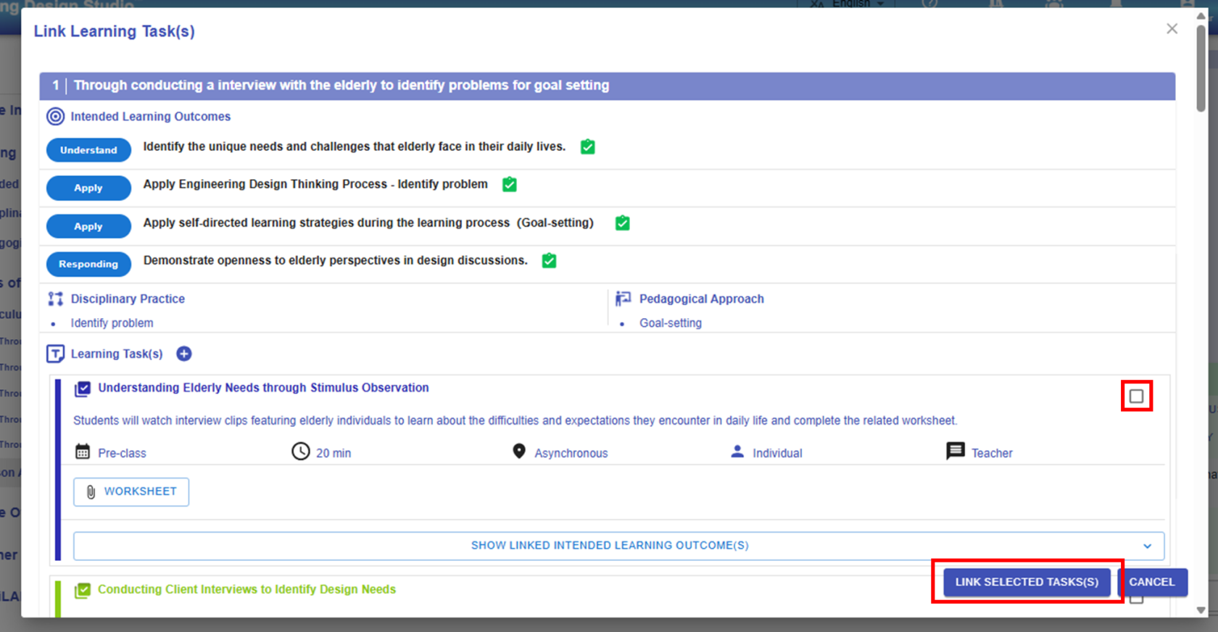Click the Pre-class calendar icon

click(83, 452)
